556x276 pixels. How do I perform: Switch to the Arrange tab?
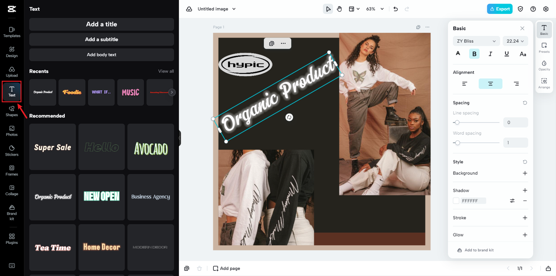coord(544,83)
